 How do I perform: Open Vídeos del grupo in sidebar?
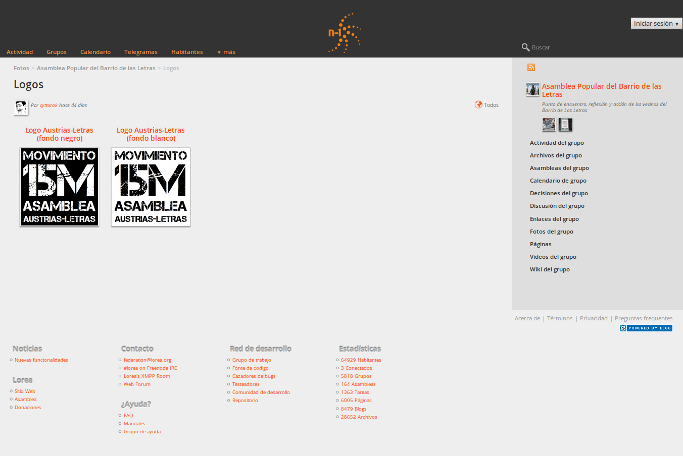tap(553, 257)
